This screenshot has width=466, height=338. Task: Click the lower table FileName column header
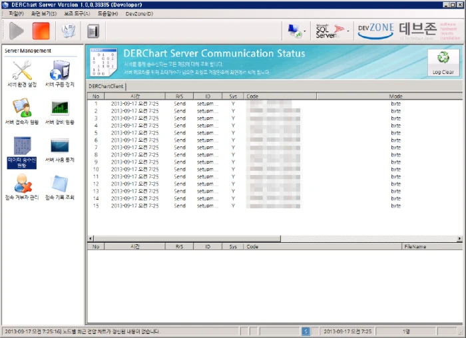point(432,247)
